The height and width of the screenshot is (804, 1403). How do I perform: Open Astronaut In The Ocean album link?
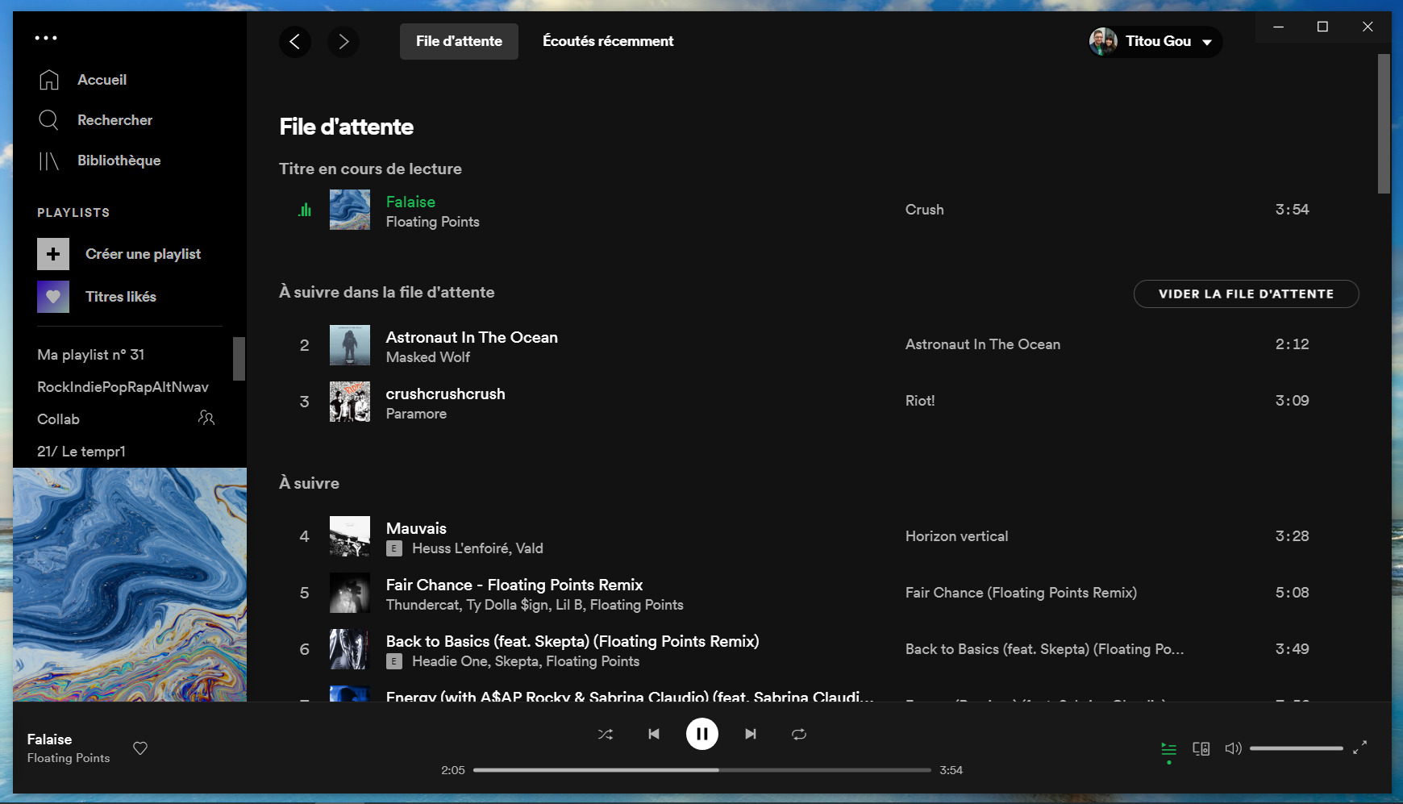[x=983, y=344]
